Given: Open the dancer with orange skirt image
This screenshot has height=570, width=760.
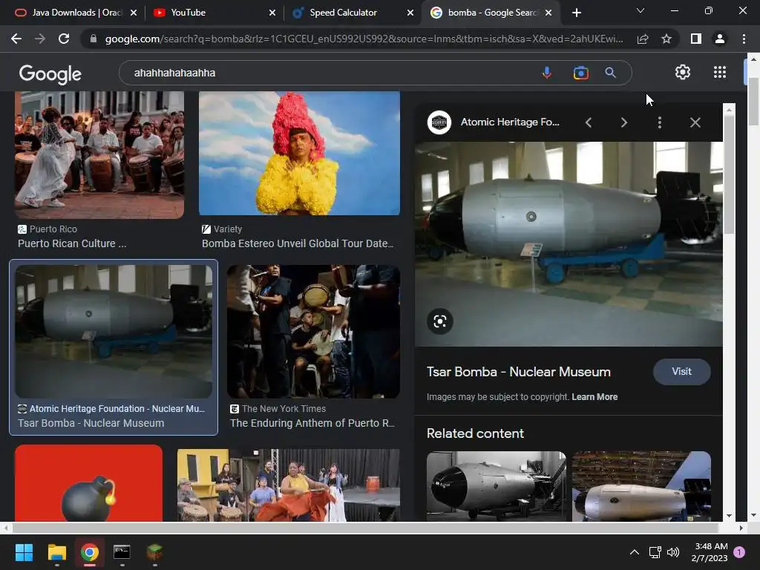Looking at the screenshot, I should 289,485.
